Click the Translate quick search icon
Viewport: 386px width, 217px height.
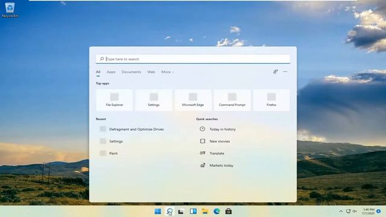point(203,153)
